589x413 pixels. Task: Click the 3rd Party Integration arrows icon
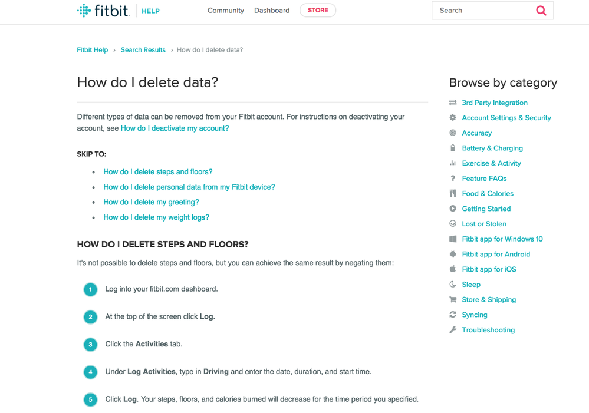(453, 103)
